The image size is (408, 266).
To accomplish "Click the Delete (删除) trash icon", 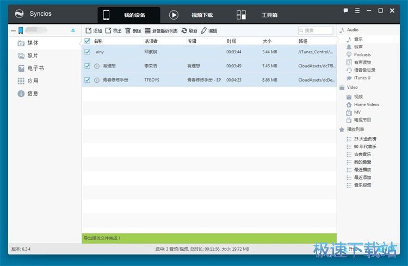I will (128, 31).
